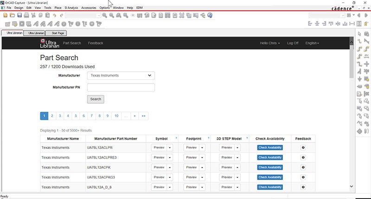Click the New document toolbar icon
This screenshot has height=199, width=371.
6,15
